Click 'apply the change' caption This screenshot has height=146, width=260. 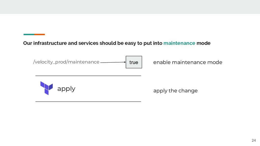point(175,91)
